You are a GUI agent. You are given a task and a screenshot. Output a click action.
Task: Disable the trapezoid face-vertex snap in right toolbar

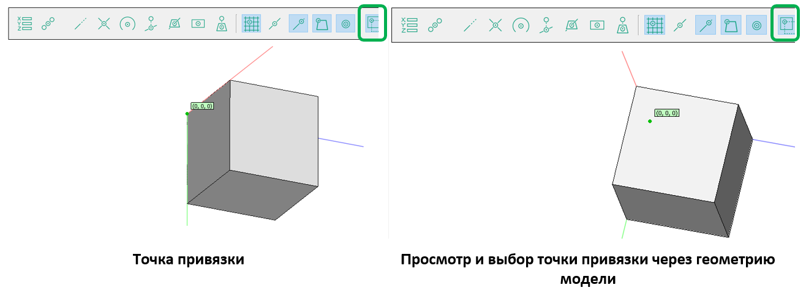tap(732, 25)
